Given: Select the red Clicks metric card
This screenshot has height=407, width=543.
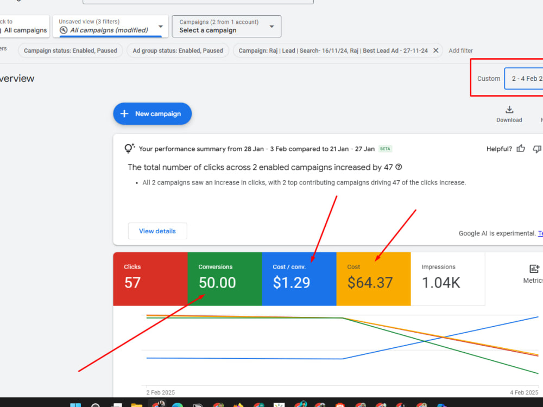Looking at the screenshot, I should tap(150, 279).
